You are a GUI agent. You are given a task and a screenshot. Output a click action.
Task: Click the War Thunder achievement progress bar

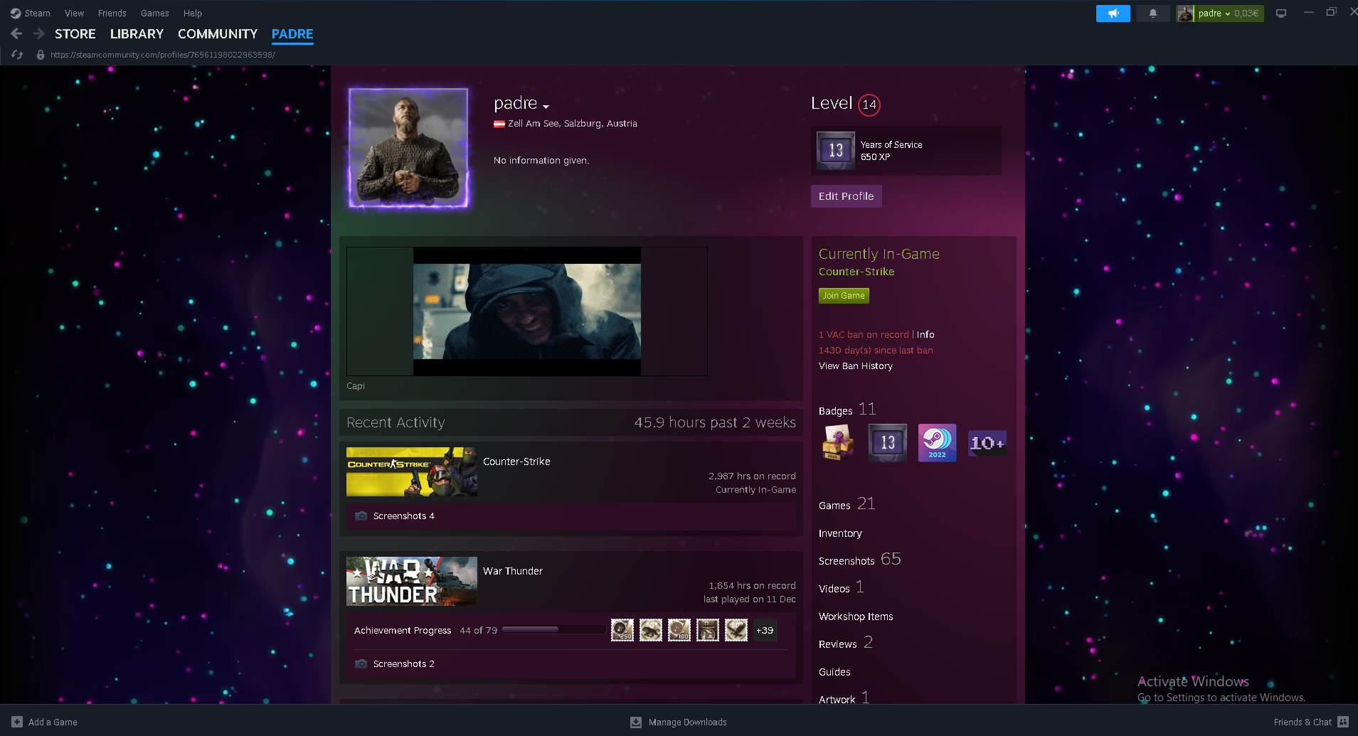(x=553, y=630)
